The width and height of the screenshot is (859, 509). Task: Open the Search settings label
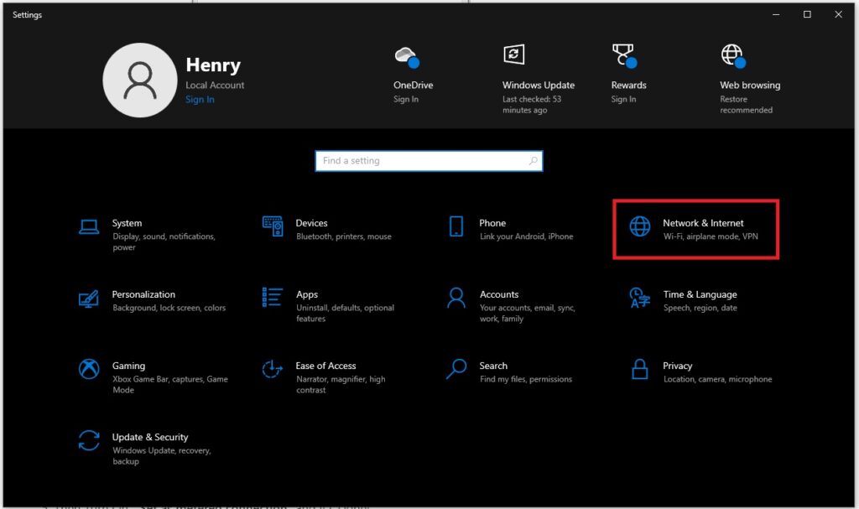click(x=493, y=366)
